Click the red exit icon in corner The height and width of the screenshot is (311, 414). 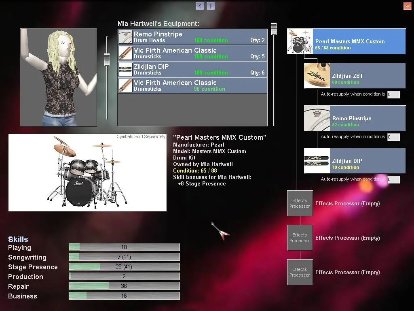click(407, 6)
